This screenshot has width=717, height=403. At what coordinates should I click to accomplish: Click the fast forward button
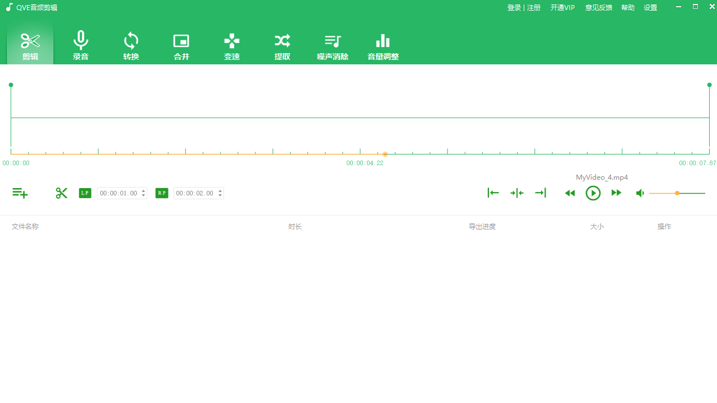(616, 193)
